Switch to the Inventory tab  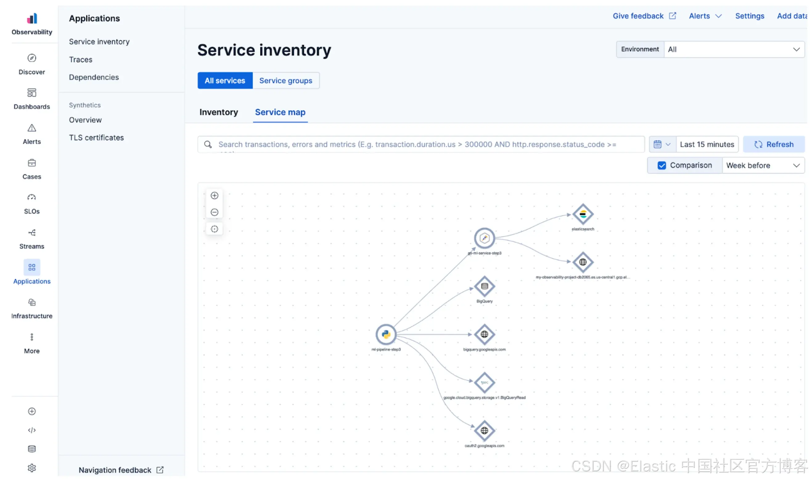[219, 112]
